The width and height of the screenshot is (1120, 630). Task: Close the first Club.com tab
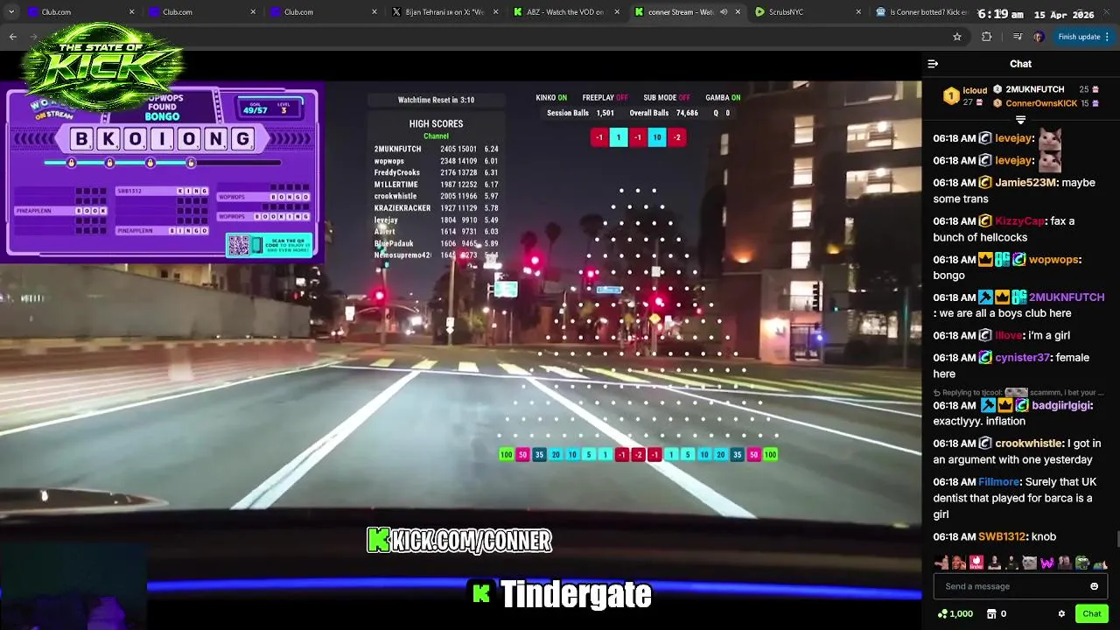(x=132, y=12)
